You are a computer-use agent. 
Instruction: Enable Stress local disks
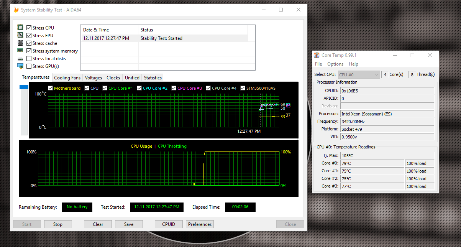[29, 58]
